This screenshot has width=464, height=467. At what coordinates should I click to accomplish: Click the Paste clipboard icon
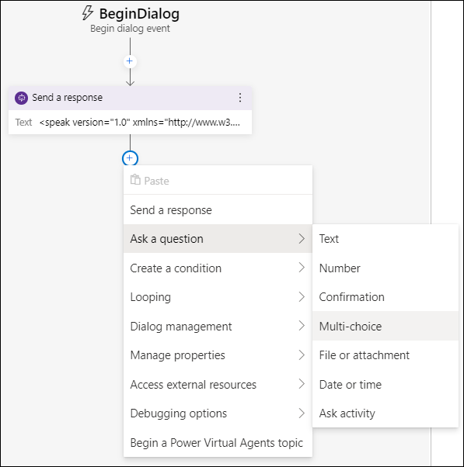[x=135, y=180]
